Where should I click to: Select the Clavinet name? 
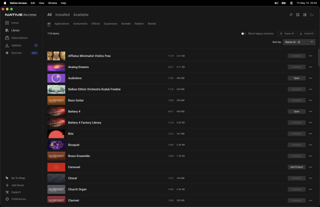(73, 200)
